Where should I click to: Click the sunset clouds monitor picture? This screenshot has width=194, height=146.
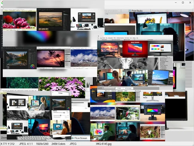pyautogui.click(x=110, y=49)
